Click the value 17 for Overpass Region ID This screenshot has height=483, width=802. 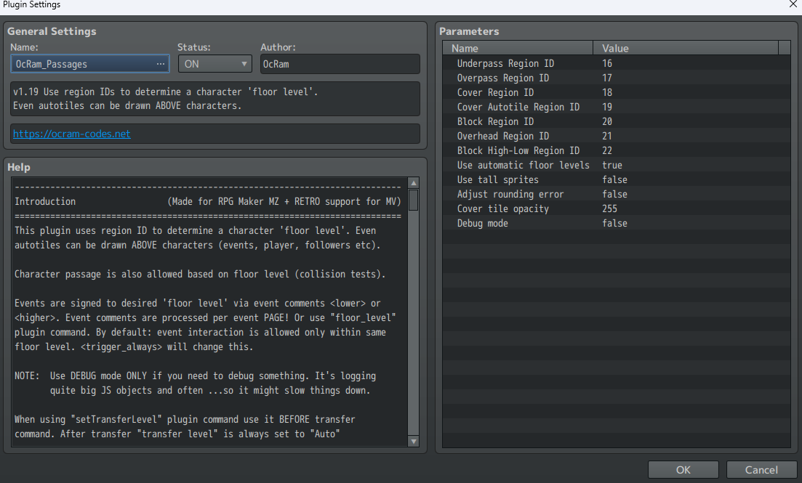coord(607,78)
